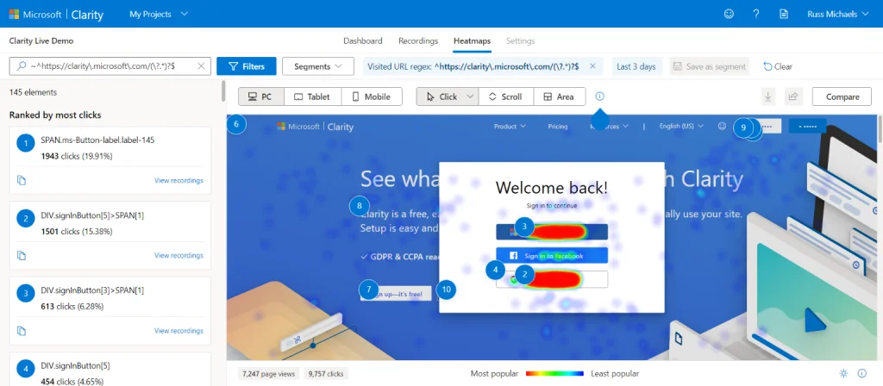
Task: Clear the URL search box with X
Action: (201, 66)
